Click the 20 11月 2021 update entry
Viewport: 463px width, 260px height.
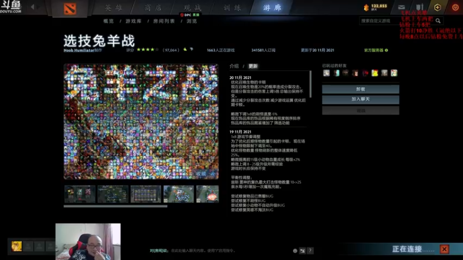pos(240,78)
